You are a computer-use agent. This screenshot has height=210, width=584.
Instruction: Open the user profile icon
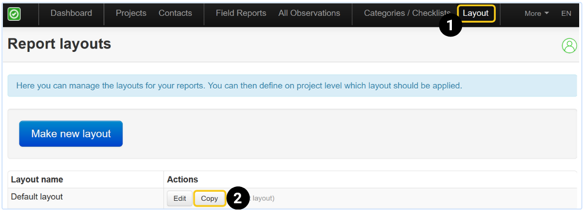coord(569,46)
